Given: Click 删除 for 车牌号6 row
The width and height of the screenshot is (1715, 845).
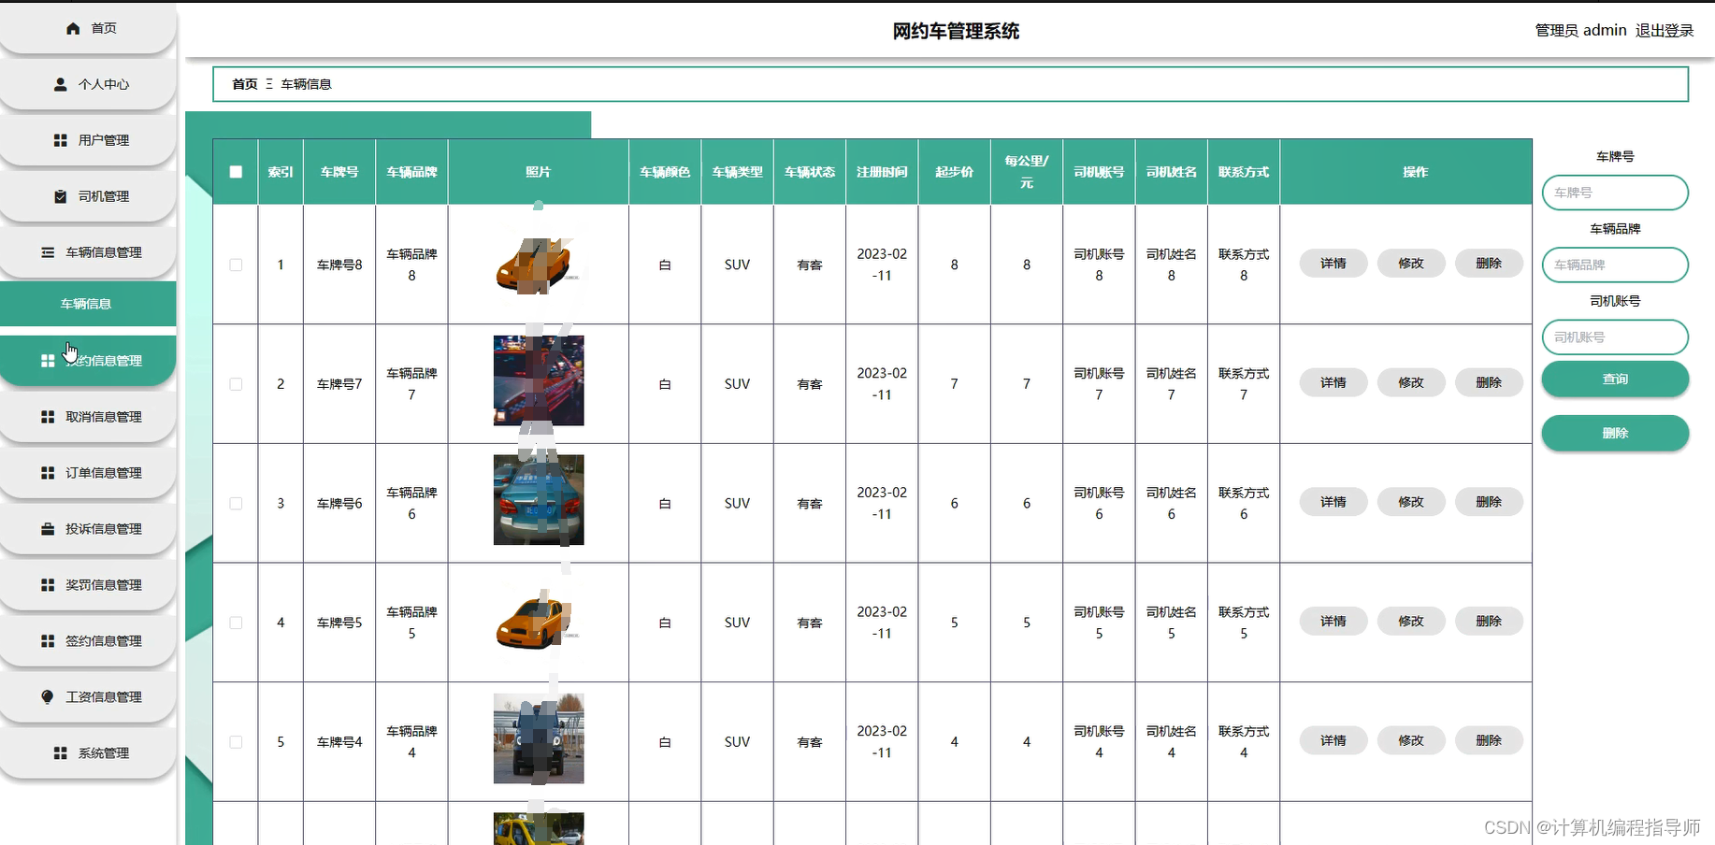Looking at the screenshot, I should (1489, 502).
